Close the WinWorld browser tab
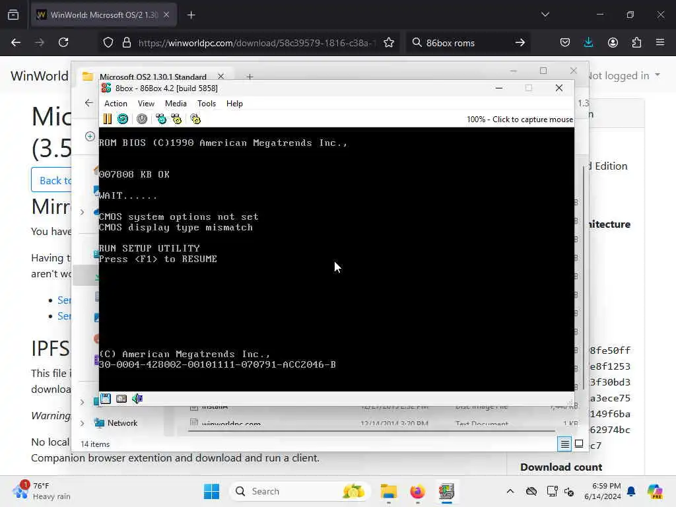 [166, 15]
